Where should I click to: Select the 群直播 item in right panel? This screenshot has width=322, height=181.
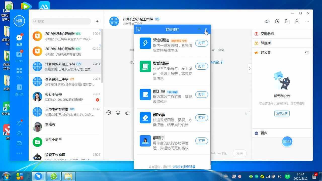[x=265, y=43]
